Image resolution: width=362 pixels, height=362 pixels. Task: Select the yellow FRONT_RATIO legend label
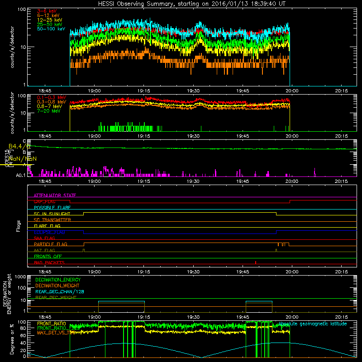coord(52,324)
